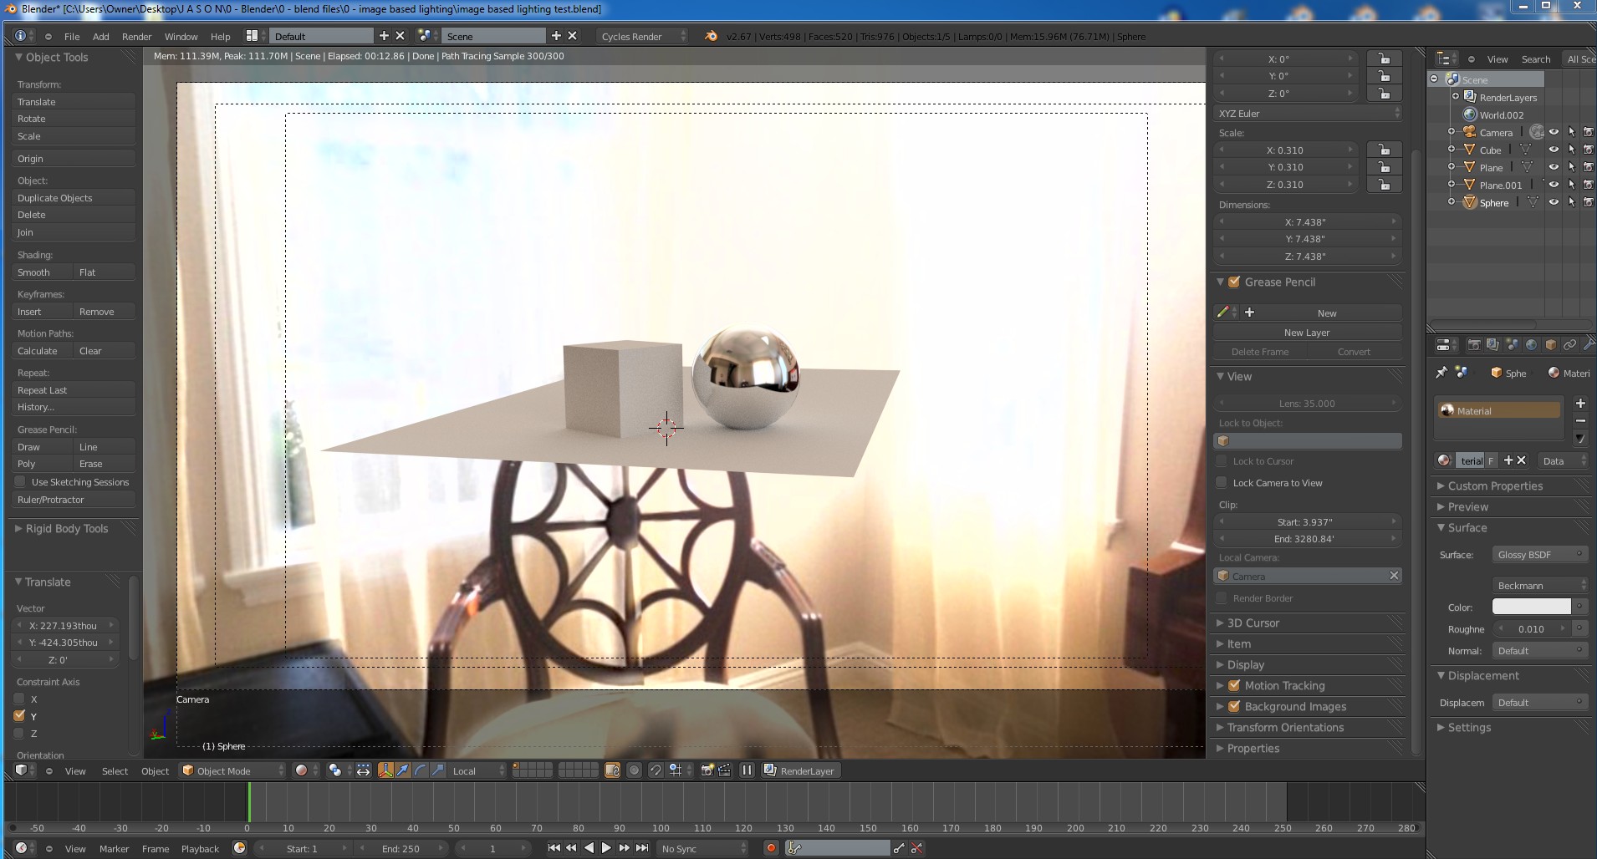Click the Sphere mesh icon in outliner

pos(1469,202)
